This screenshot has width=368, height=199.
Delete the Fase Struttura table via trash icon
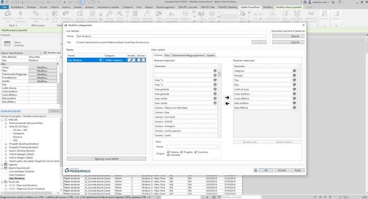pos(141,60)
